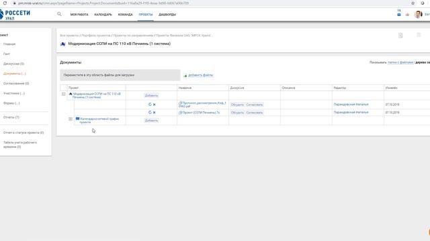This screenshot has height=241, width=430.
Task: Open the Команда menu
Action: 126,15
